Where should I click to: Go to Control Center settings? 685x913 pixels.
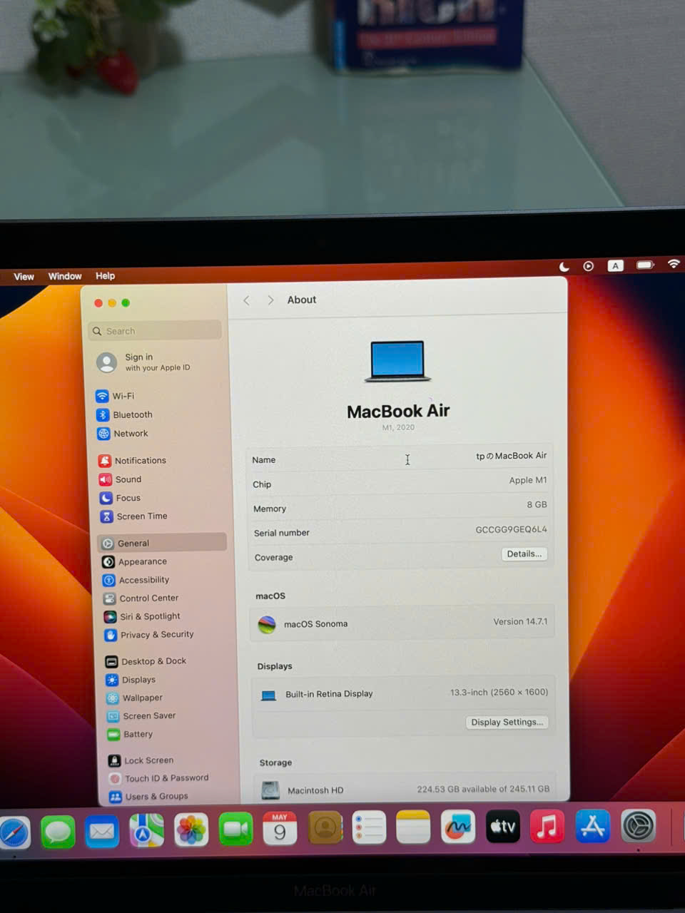point(141,598)
